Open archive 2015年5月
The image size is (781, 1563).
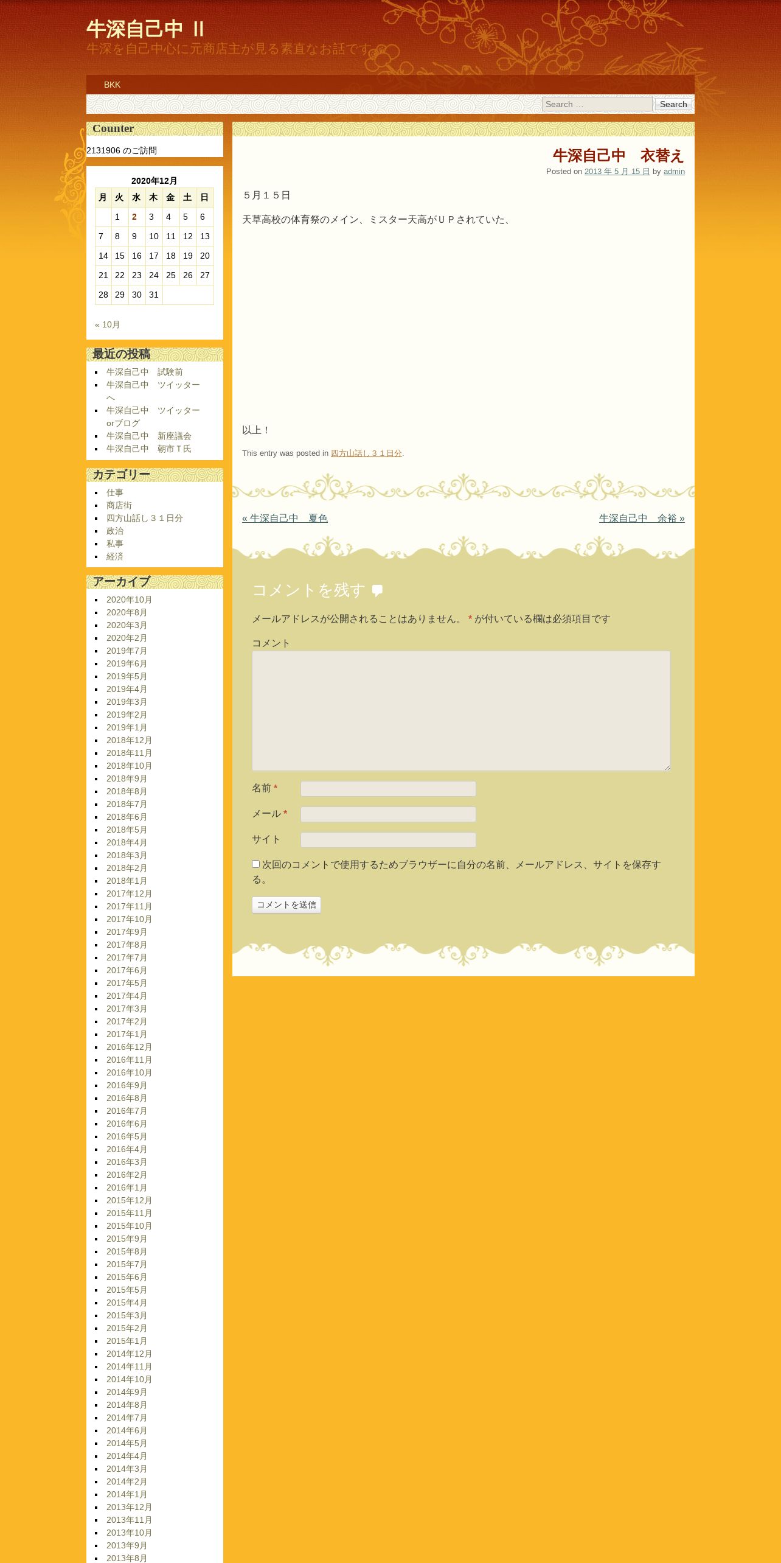coord(127,1290)
